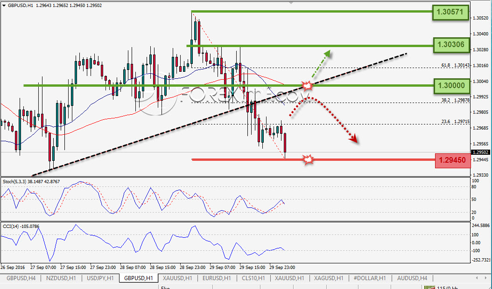Open the CLS10,H1 chart tab
Viewport: 492px width, 289px height.
point(253,278)
